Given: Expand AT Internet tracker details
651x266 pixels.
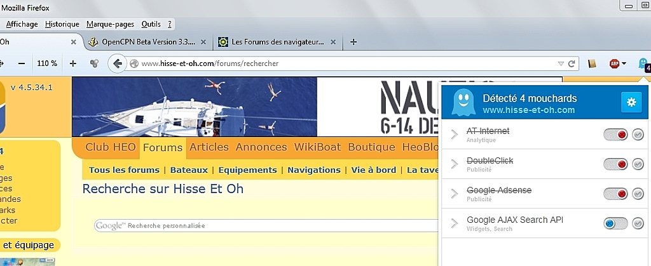Looking at the screenshot, I should [x=454, y=135].
